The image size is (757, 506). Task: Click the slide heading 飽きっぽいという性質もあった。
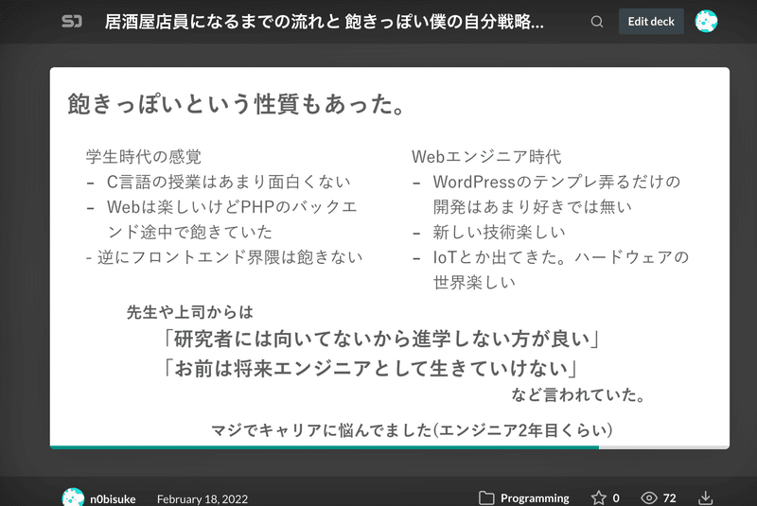coord(236,104)
